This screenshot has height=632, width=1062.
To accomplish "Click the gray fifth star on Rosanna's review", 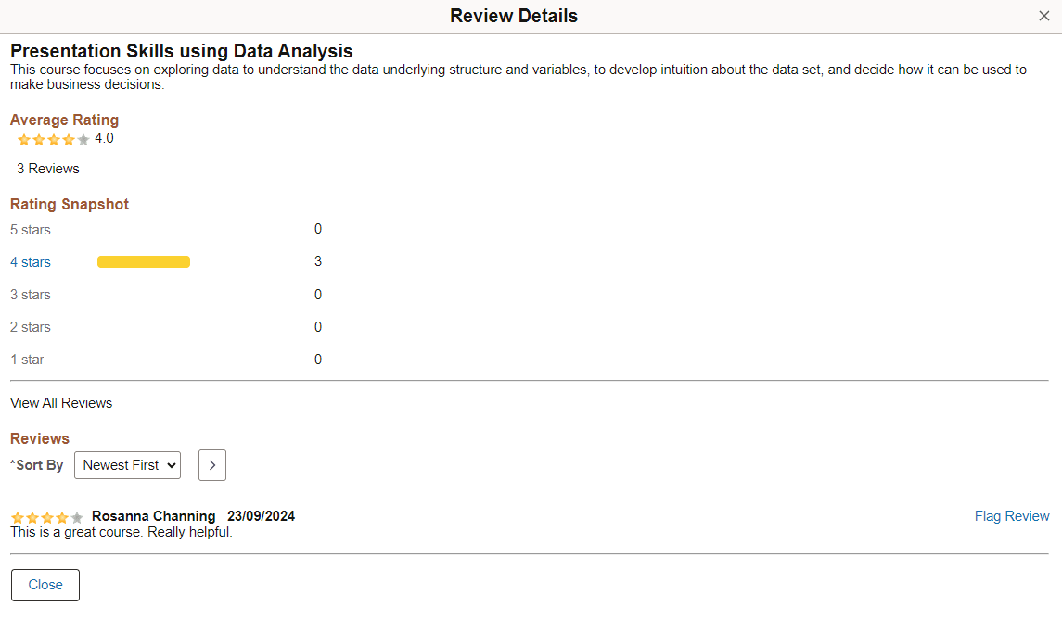I will click(x=76, y=517).
